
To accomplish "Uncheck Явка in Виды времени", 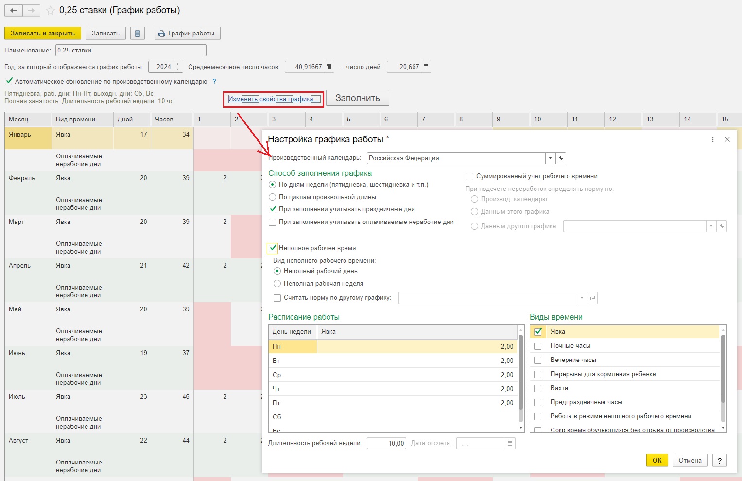I will coord(538,332).
